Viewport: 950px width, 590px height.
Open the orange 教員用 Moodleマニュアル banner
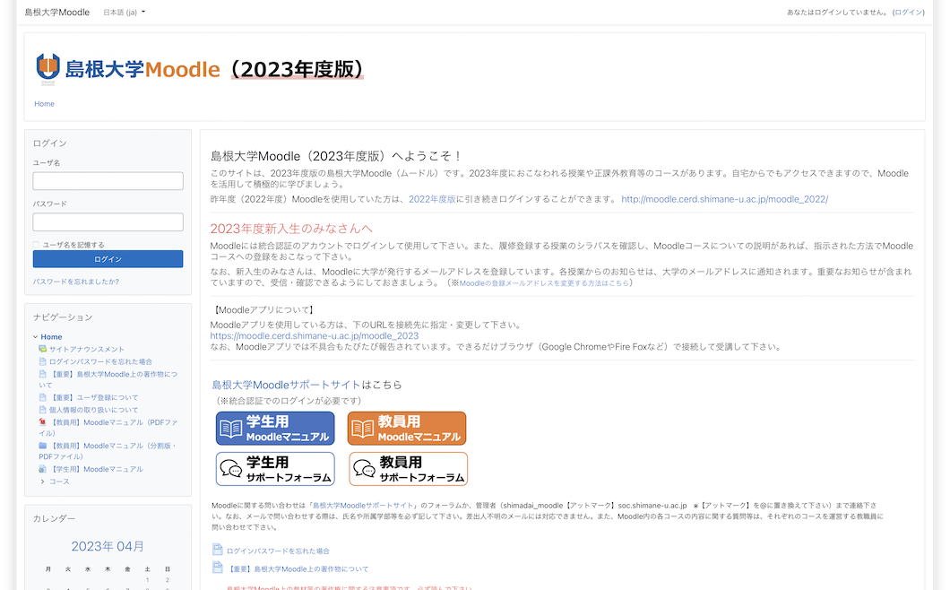click(x=407, y=428)
